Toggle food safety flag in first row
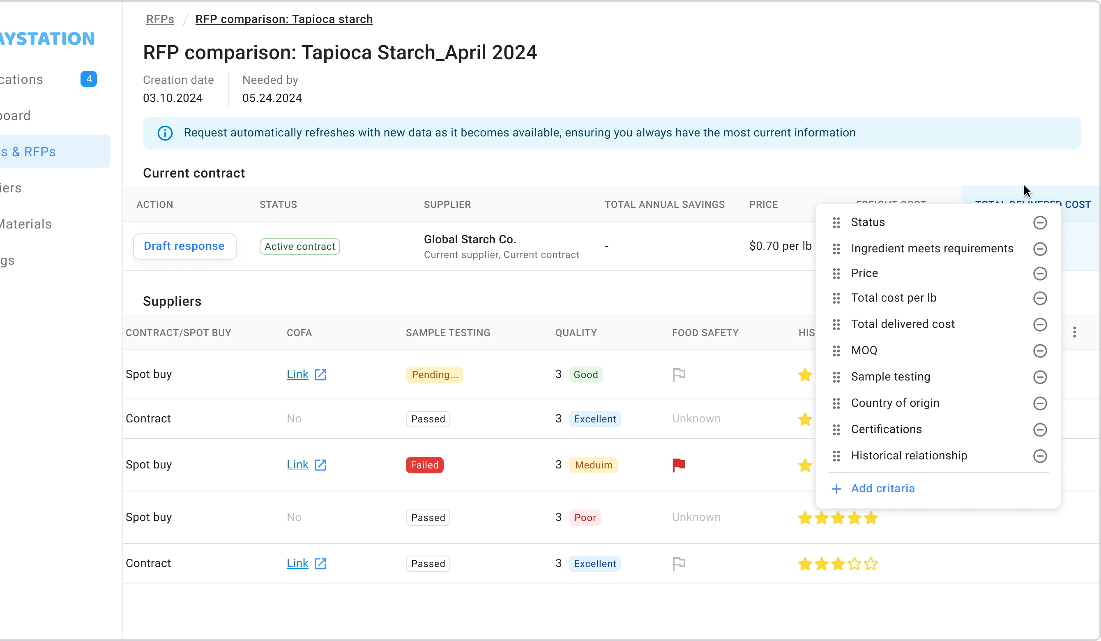Viewport: 1101px width, 641px height. coord(679,374)
